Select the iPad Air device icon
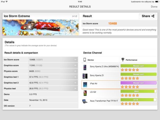 coord(85,85)
